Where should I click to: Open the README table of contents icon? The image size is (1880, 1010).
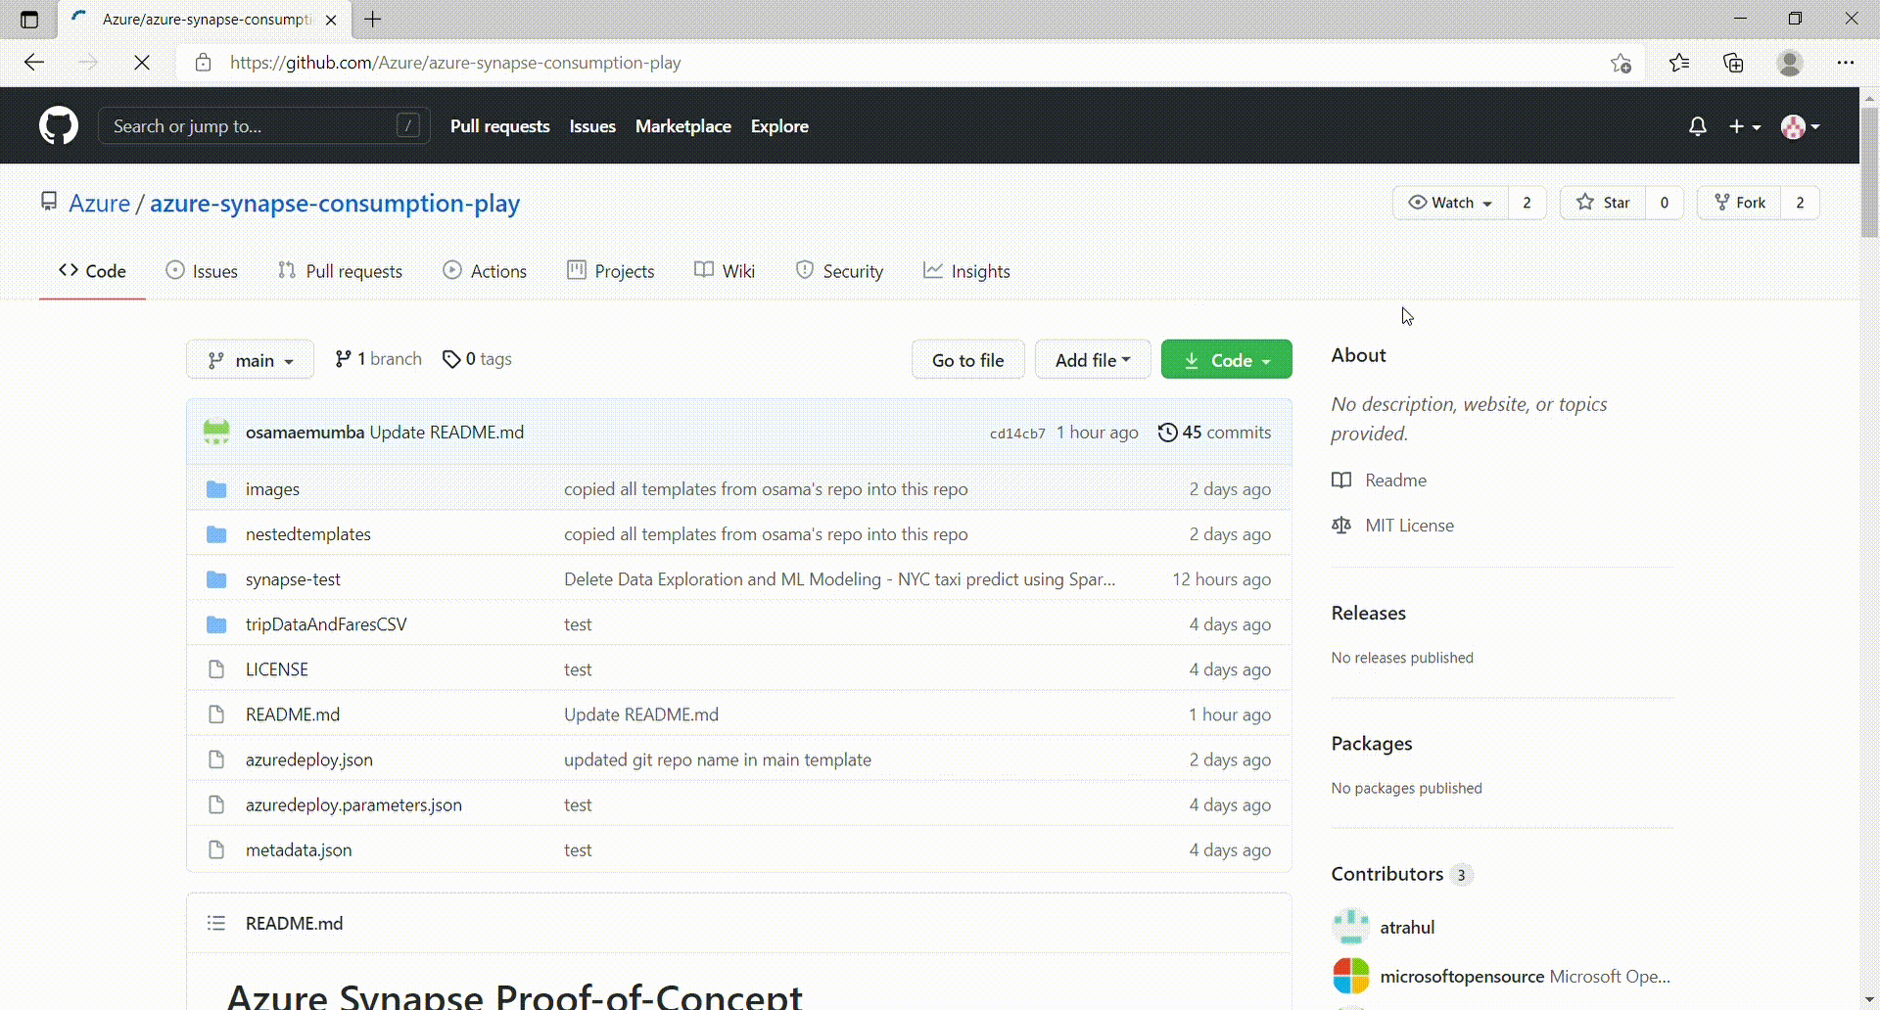click(216, 923)
